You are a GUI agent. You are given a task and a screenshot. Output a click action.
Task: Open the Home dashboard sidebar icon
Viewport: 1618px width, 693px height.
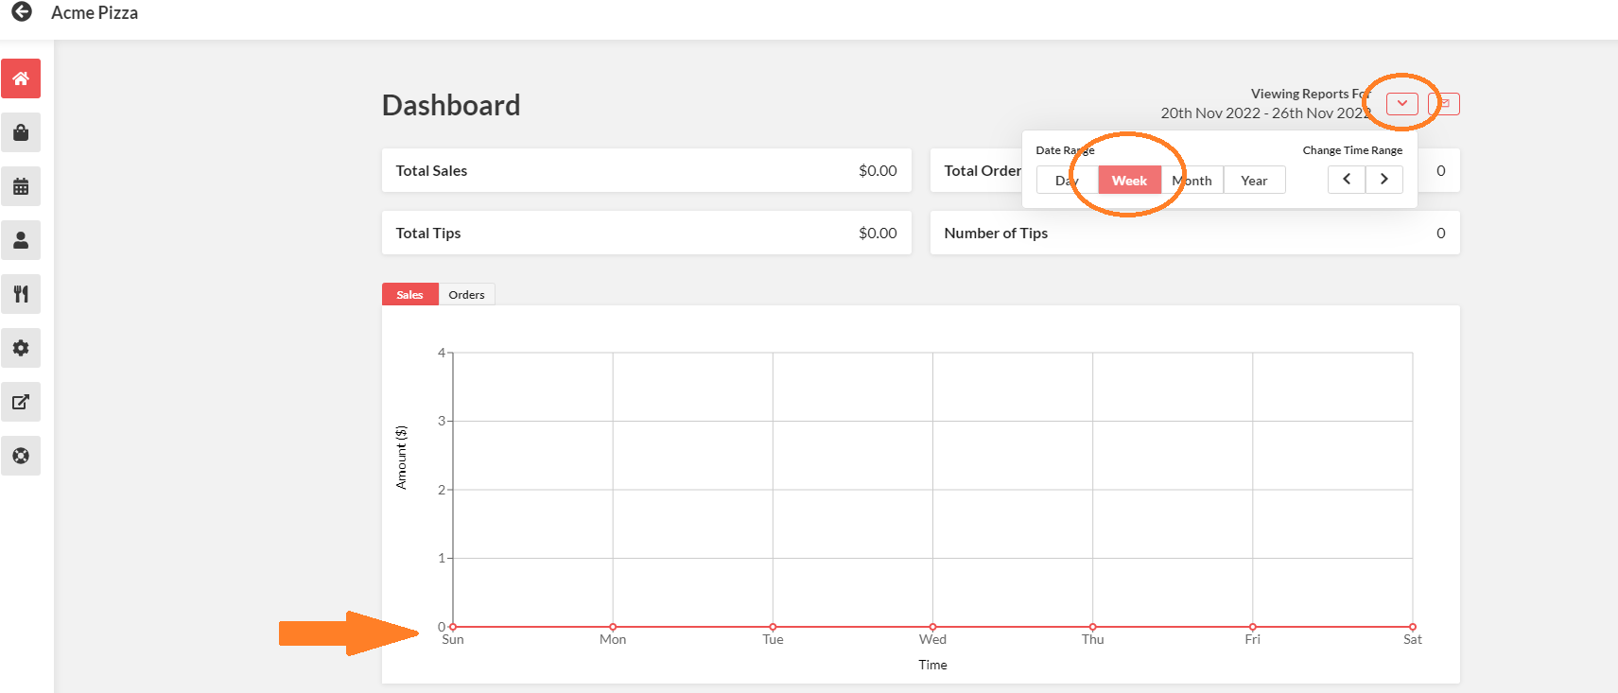[x=21, y=78]
